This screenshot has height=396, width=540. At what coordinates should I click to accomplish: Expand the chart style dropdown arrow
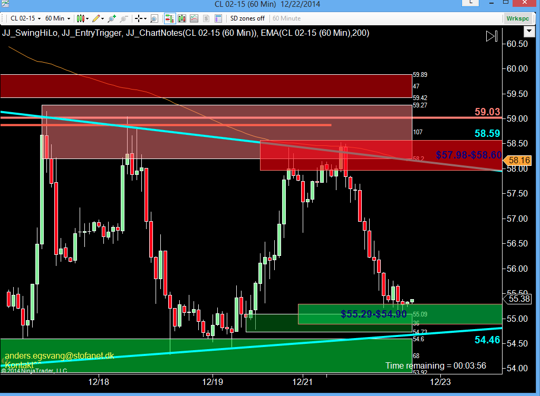(x=88, y=18)
